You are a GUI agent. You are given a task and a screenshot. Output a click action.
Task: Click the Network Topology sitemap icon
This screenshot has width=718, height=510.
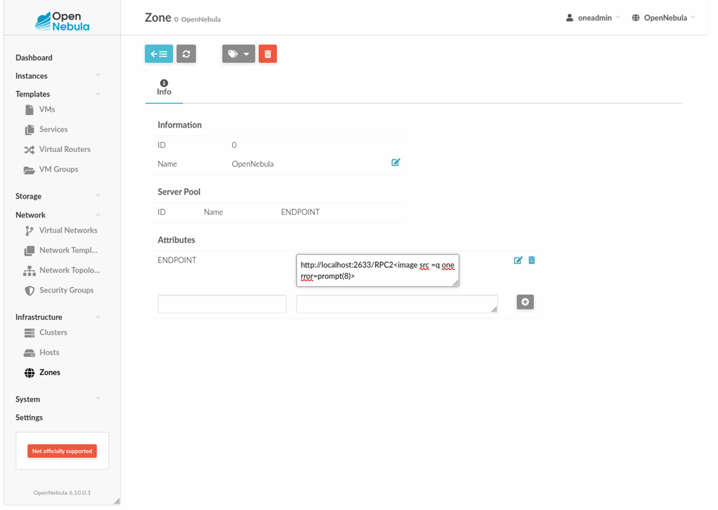[29, 271]
